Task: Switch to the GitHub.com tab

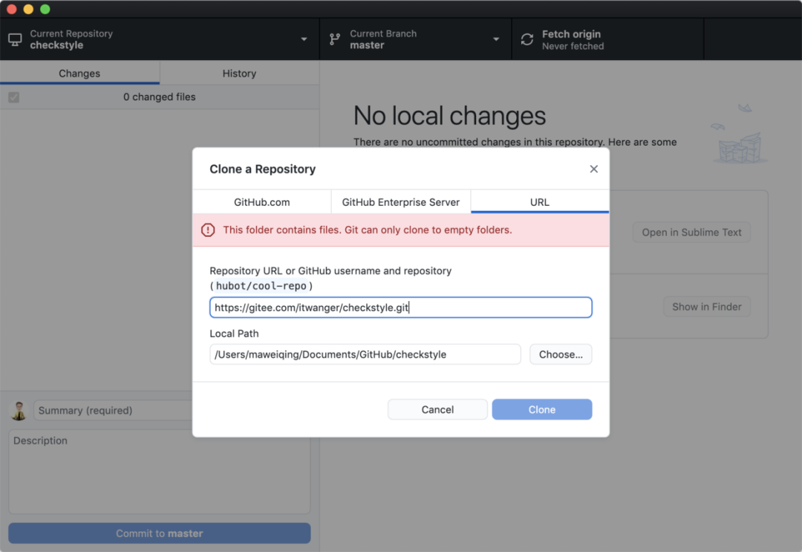Action: [x=261, y=202]
